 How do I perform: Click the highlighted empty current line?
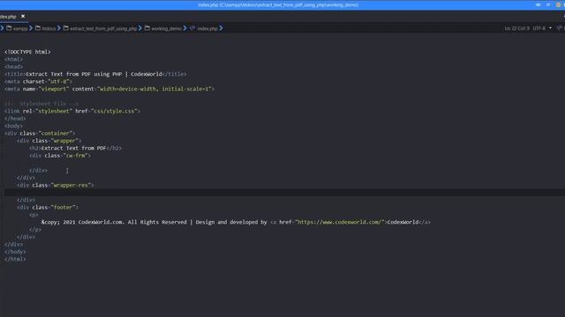(x=284, y=193)
